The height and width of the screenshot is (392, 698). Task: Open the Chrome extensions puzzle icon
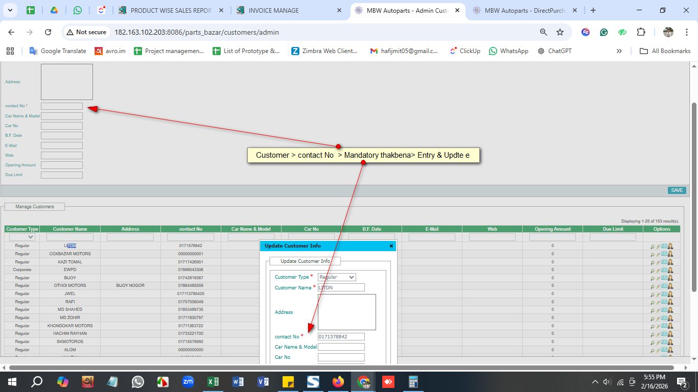click(641, 32)
